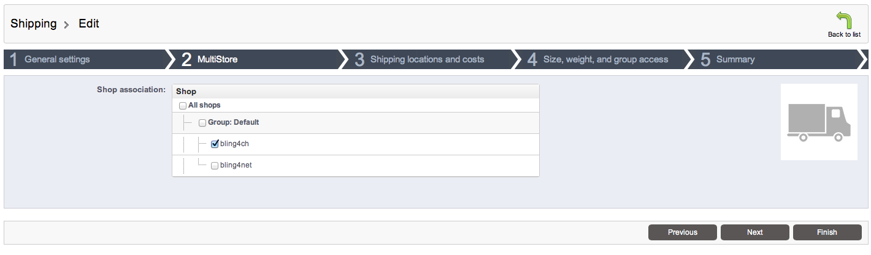Select the bling4ch tree row label
Screen dimensions: 871x255
click(x=234, y=144)
